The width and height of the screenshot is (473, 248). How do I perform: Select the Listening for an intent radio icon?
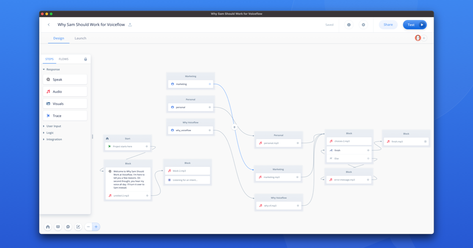169,180
